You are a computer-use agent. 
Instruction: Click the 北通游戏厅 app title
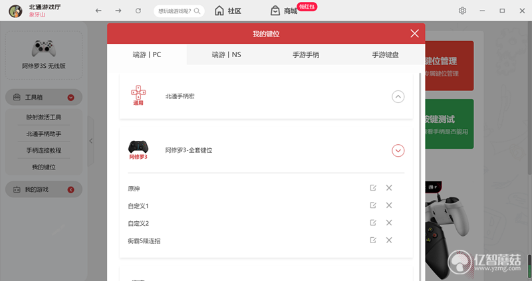pos(45,7)
